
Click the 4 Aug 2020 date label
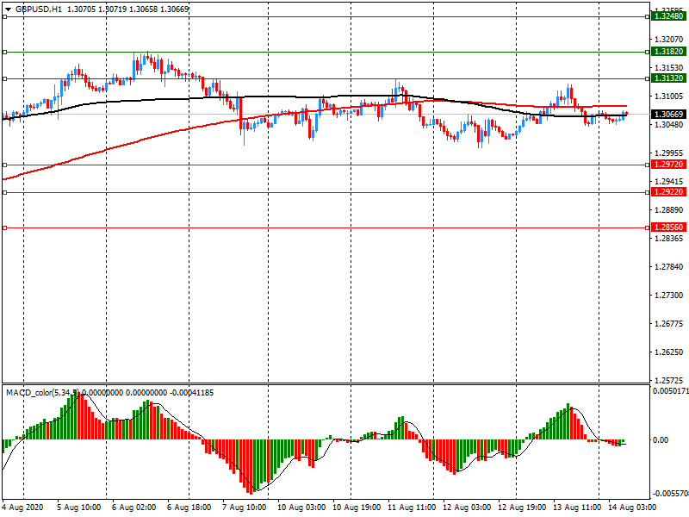point(23,508)
